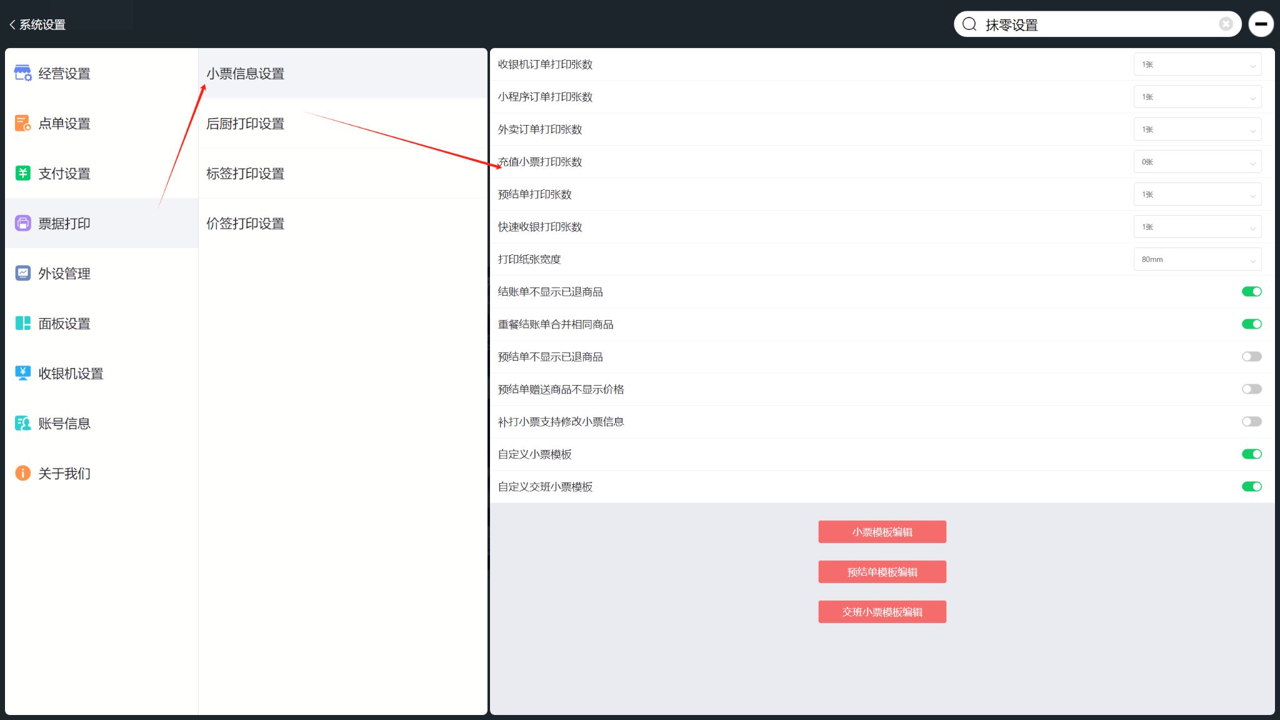Viewport: 1280px width, 720px height.
Task: Select 后厨打印设置 submenu
Action: 342,123
